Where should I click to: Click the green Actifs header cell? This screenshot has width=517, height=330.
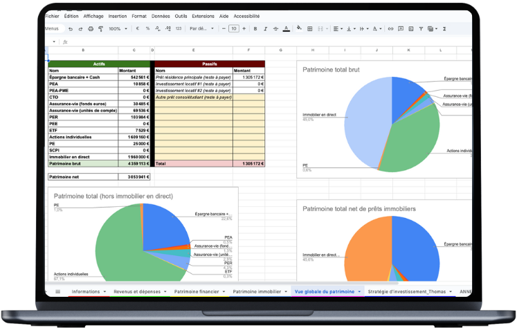pyautogui.click(x=99, y=64)
